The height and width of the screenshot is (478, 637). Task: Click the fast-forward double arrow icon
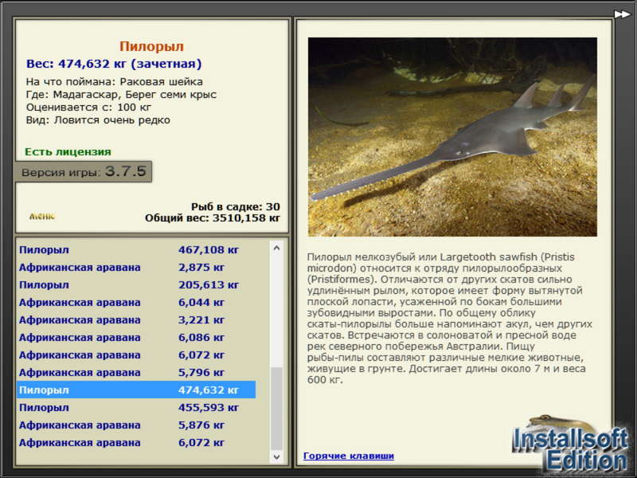(x=622, y=14)
